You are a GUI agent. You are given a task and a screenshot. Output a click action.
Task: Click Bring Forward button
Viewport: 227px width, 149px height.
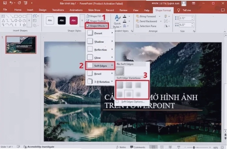coord(146,16)
